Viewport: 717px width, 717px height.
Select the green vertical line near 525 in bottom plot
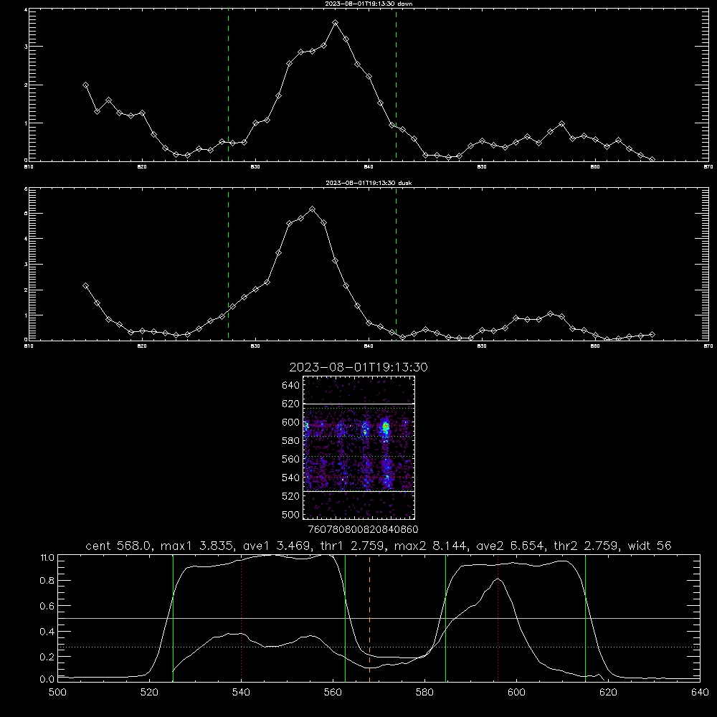(173, 618)
